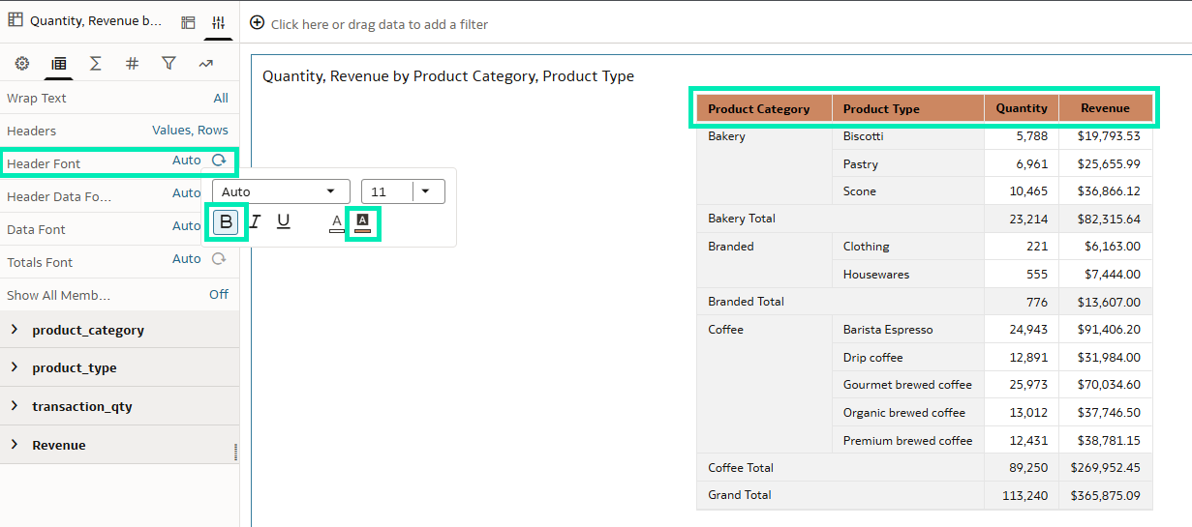This screenshot has width=1192, height=527.
Task: Toggle underline formatting for header font
Action: point(284,222)
